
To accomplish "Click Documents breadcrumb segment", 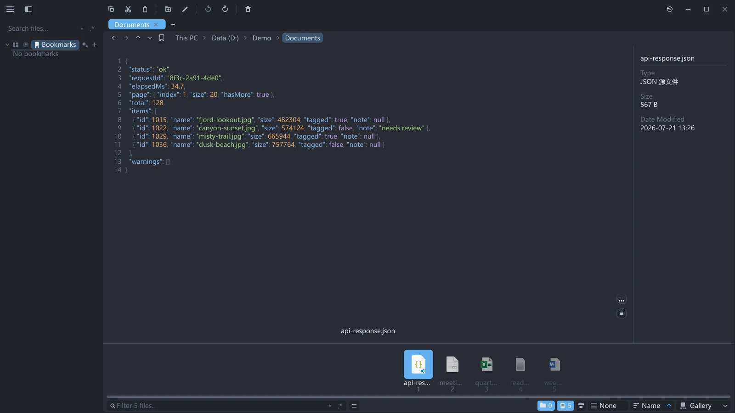I will click(302, 38).
